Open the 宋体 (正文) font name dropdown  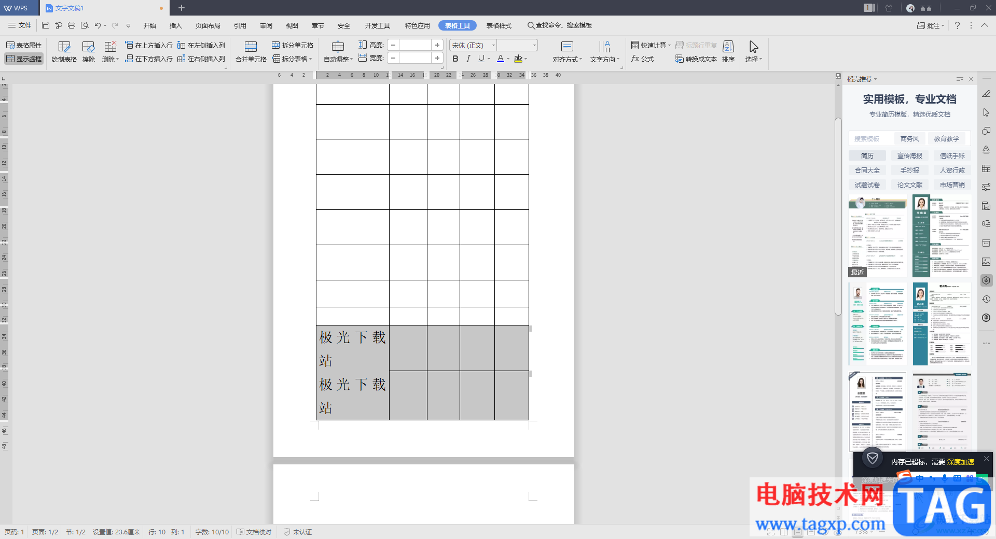493,46
